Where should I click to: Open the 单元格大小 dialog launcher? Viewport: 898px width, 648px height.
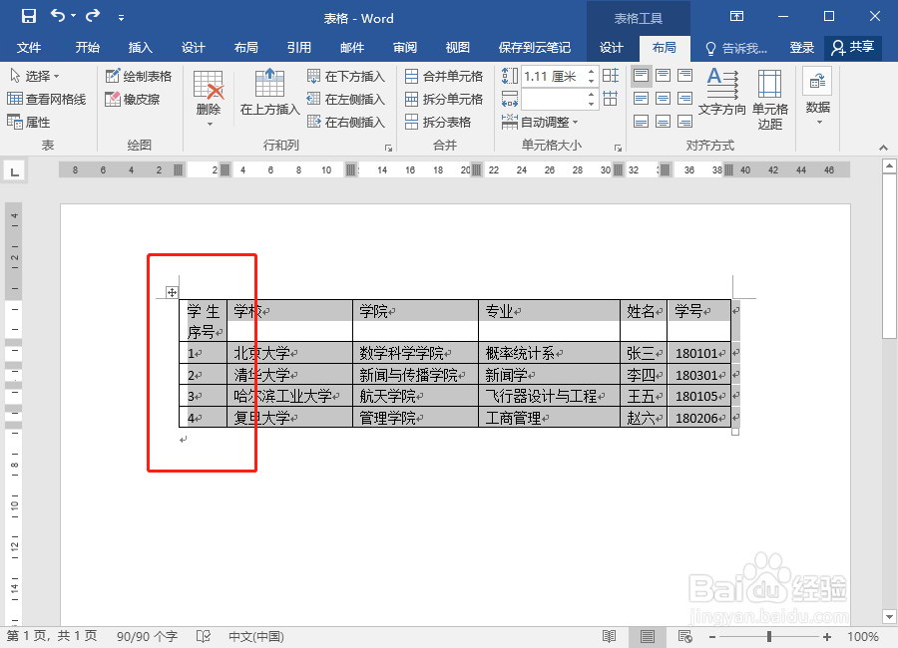click(618, 148)
